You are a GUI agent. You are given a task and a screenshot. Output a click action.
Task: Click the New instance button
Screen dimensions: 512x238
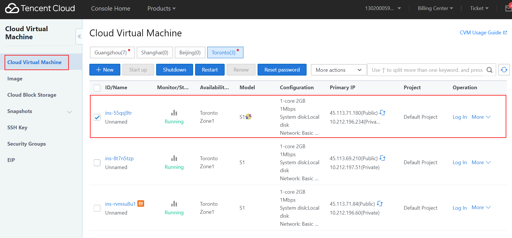pyautogui.click(x=105, y=70)
